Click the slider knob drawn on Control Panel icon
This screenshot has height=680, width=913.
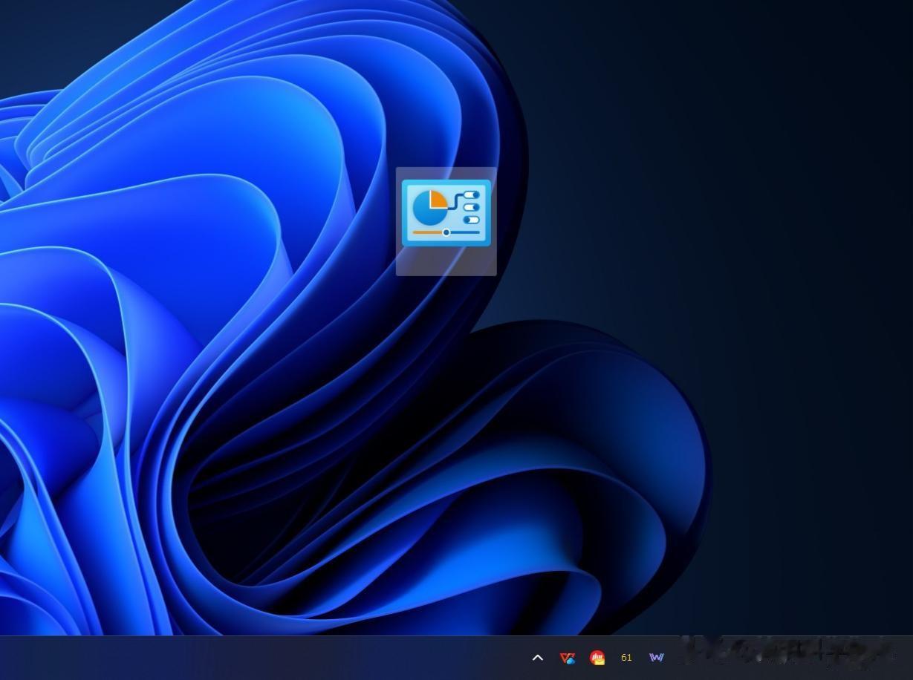coord(446,232)
